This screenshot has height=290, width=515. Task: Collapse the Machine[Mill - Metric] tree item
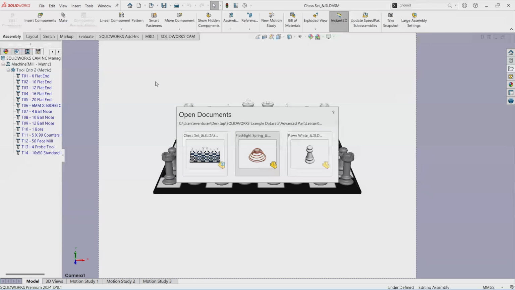[x=3, y=64]
